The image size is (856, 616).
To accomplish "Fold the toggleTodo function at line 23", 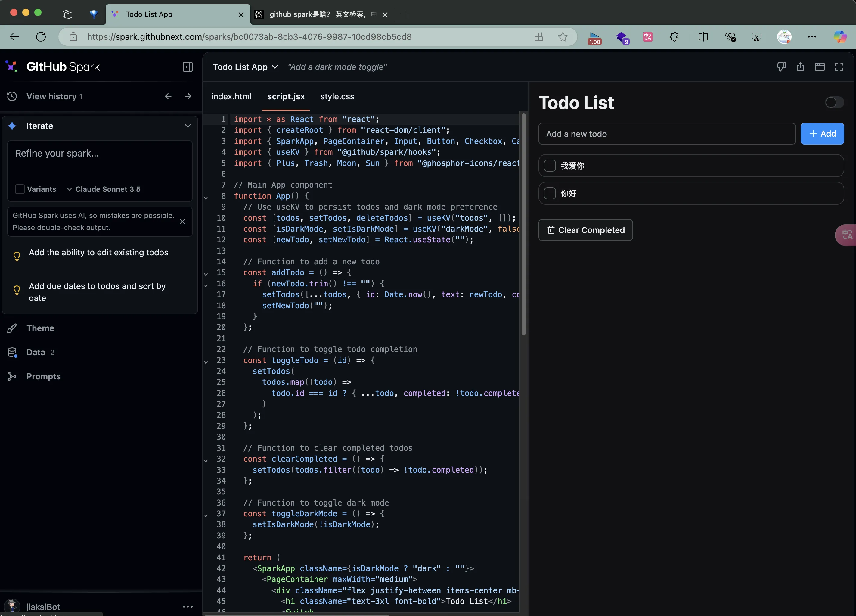I will [206, 362].
